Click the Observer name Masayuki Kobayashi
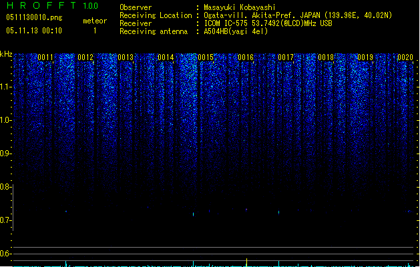 tap(240, 7)
